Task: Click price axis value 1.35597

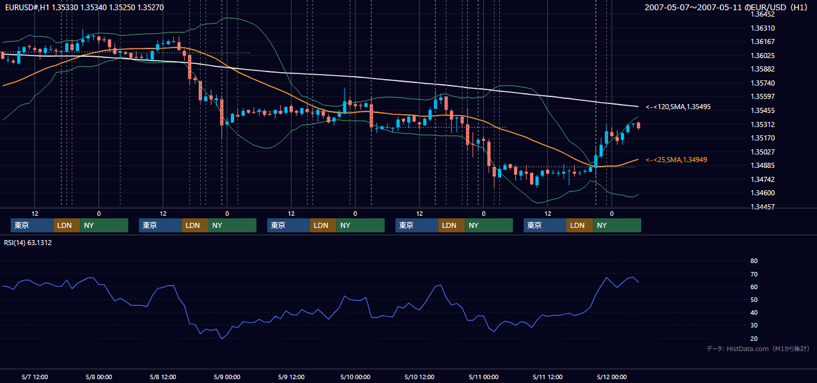Action: click(x=763, y=96)
